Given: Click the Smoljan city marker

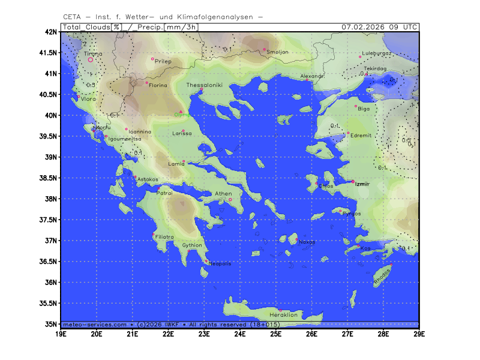Looking at the screenshot, I should (x=264, y=49).
